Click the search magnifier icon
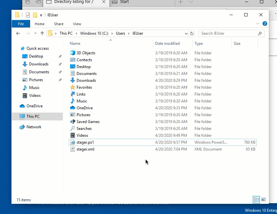This screenshot has width=277, height=214. 260,33
